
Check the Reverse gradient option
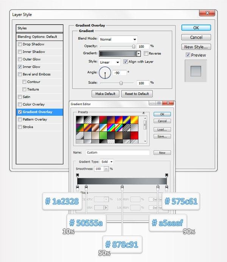pos(146,53)
